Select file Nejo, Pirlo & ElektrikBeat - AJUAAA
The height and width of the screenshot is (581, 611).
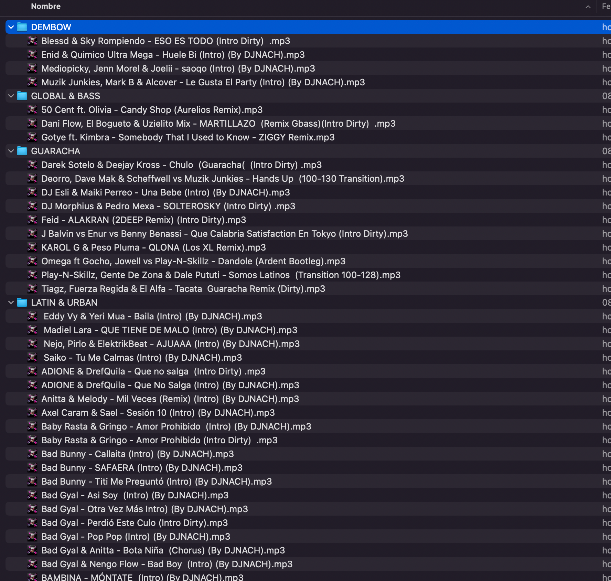tap(172, 344)
